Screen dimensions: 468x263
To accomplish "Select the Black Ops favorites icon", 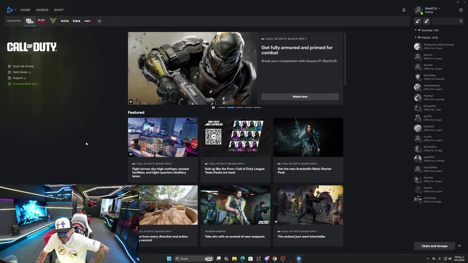I will [x=41, y=21].
